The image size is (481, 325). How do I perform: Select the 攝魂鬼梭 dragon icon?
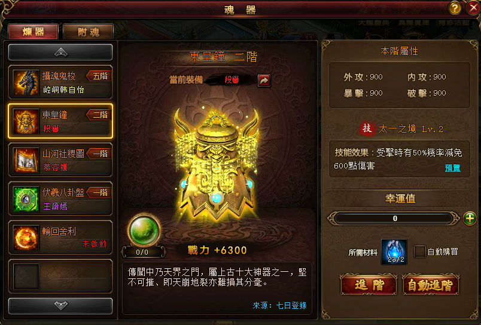(x=26, y=82)
